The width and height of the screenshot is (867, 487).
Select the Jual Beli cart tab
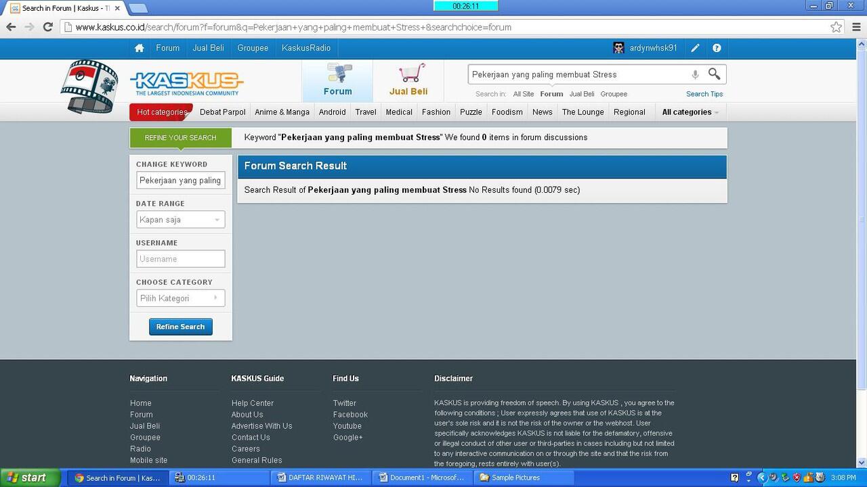pyautogui.click(x=408, y=80)
